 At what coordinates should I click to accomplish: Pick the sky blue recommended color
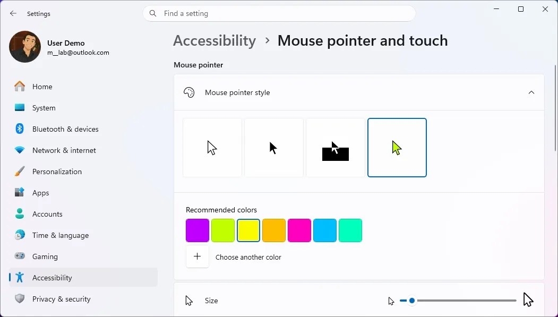pyautogui.click(x=325, y=230)
